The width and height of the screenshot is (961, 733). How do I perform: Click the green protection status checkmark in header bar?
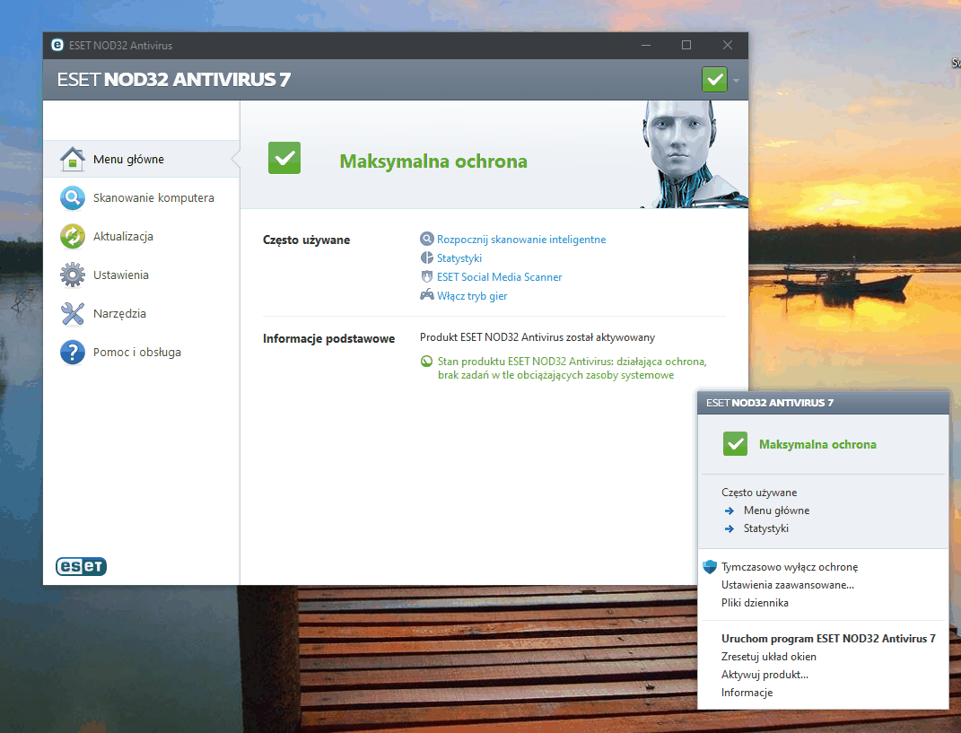click(x=714, y=80)
